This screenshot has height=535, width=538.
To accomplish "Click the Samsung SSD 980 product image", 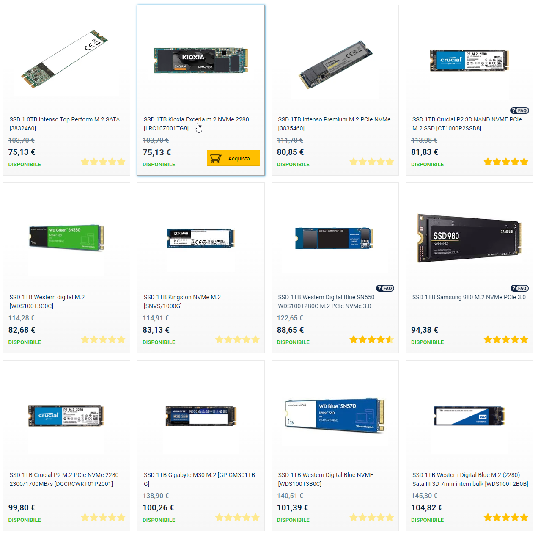I will tap(469, 238).
